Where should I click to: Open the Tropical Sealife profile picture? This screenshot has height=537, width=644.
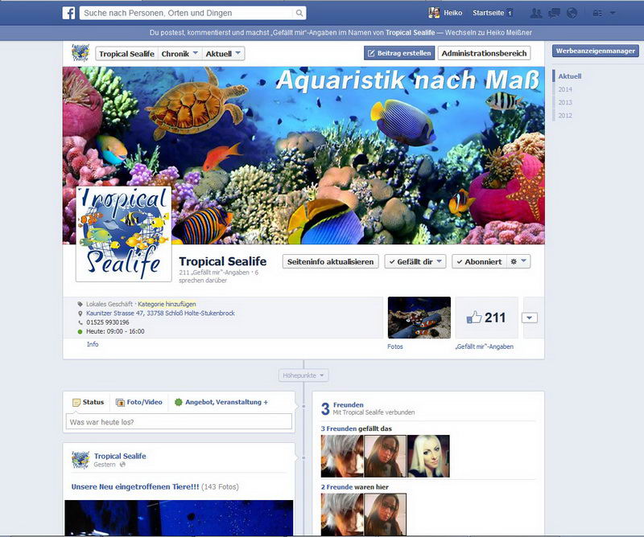click(x=124, y=234)
